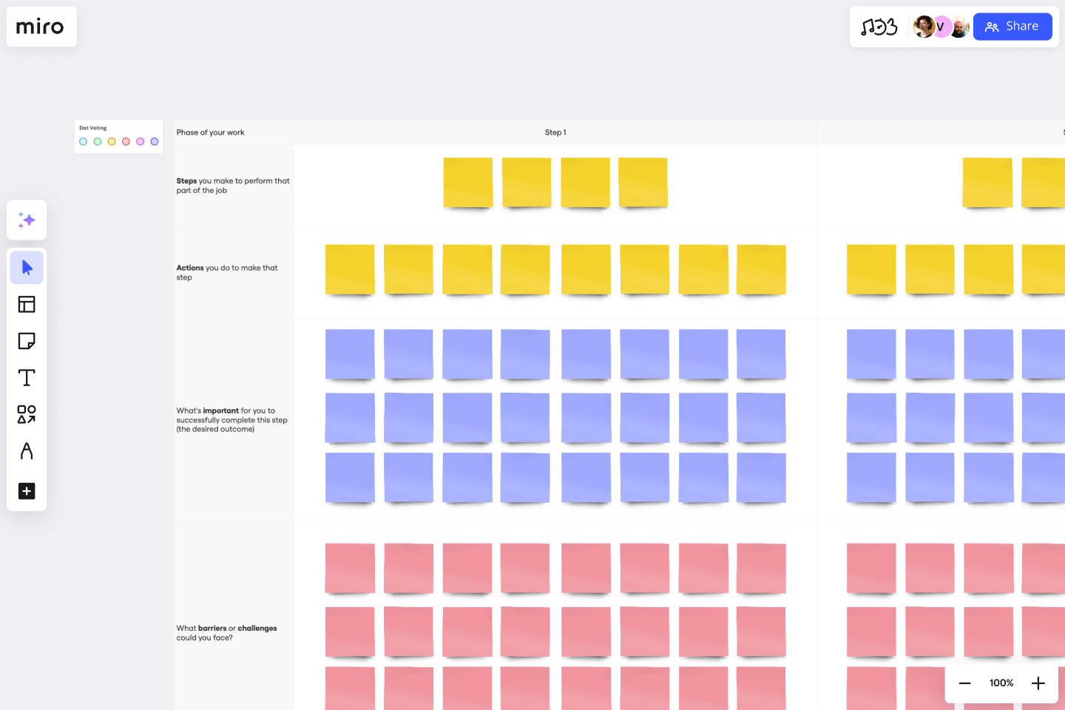Zoom in using the plus control

click(x=1038, y=683)
